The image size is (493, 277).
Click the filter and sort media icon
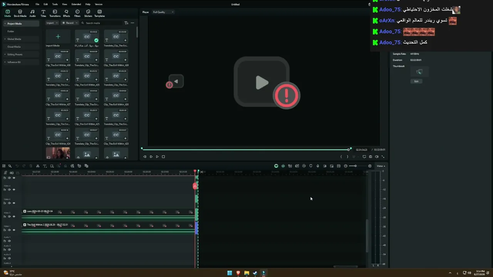(126, 23)
